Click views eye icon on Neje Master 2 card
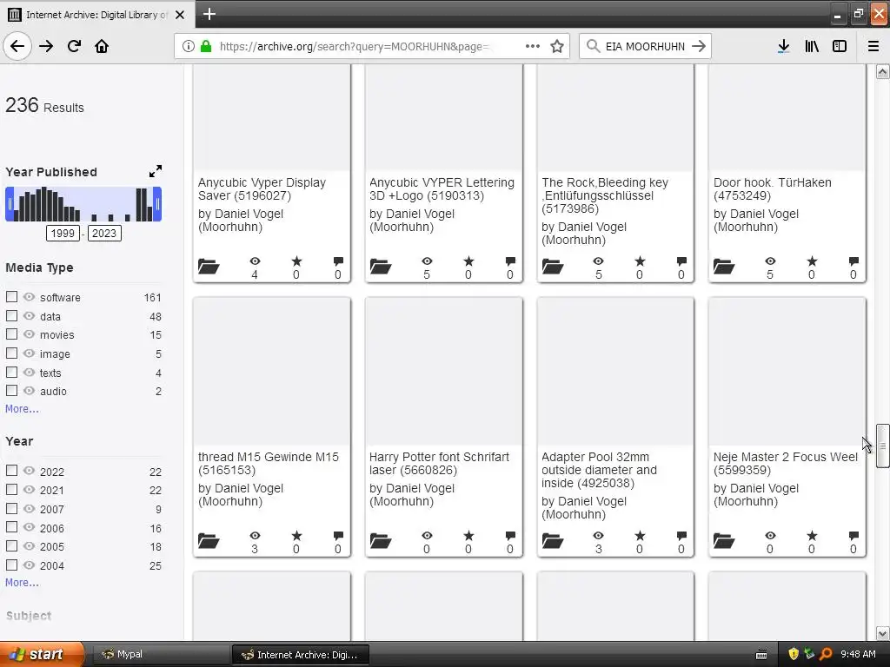 coord(770,536)
